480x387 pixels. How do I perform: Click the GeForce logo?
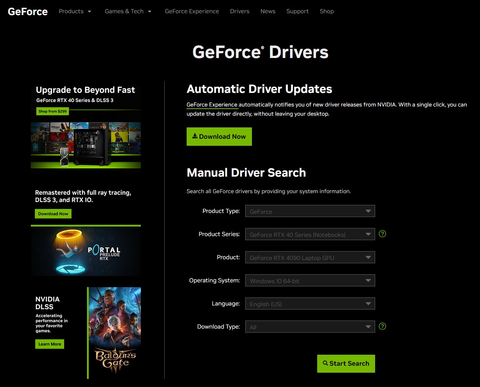[28, 12]
